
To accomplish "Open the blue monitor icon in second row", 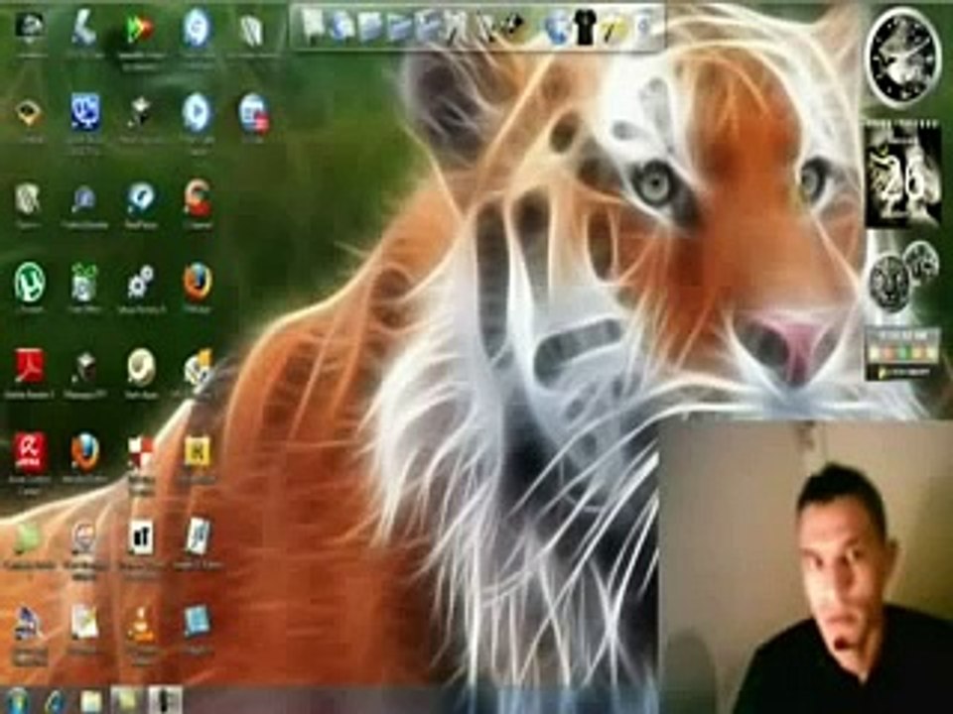I will coord(85,112).
